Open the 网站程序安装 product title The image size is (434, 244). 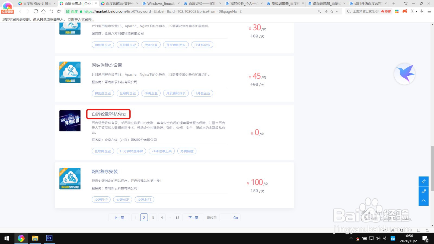click(104, 172)
